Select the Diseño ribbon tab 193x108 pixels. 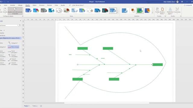pos(27,5)
